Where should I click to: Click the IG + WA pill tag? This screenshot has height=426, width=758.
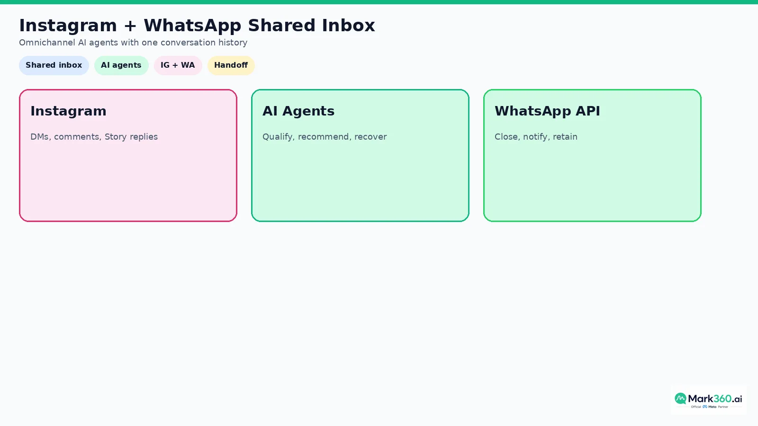(178, 65)
